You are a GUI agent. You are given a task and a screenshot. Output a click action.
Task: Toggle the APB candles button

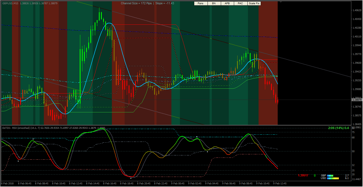pos(227,3)
